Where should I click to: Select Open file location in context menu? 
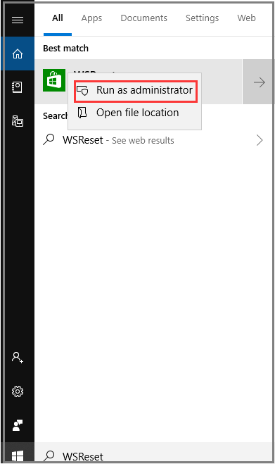pyautogui.click(x=135, y=113)
